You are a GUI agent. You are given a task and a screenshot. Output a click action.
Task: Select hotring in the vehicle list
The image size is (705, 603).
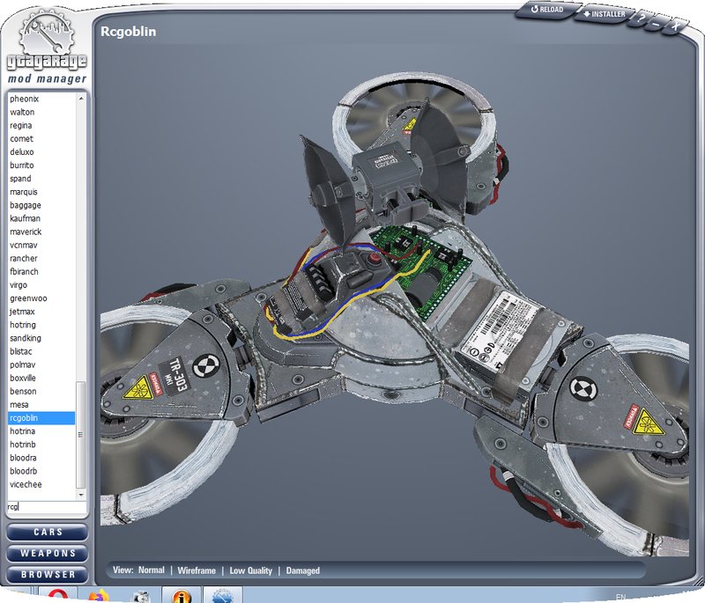click(x=41, y=325)
